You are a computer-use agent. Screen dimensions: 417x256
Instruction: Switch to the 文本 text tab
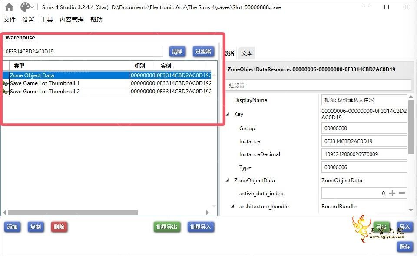coord(247,53)
